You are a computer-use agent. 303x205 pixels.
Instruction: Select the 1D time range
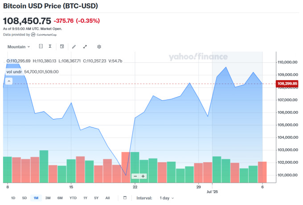click(x=13, y=198)
